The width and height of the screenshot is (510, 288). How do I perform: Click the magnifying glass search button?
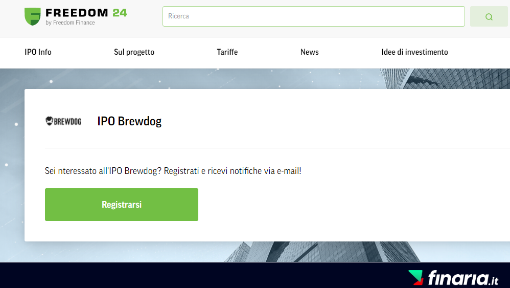489,16
